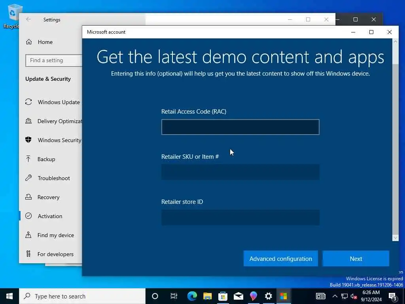This screenshot has height=304, width=405.
Task: Click the Recovery icon in Settings
Action: tap(28, 197)
